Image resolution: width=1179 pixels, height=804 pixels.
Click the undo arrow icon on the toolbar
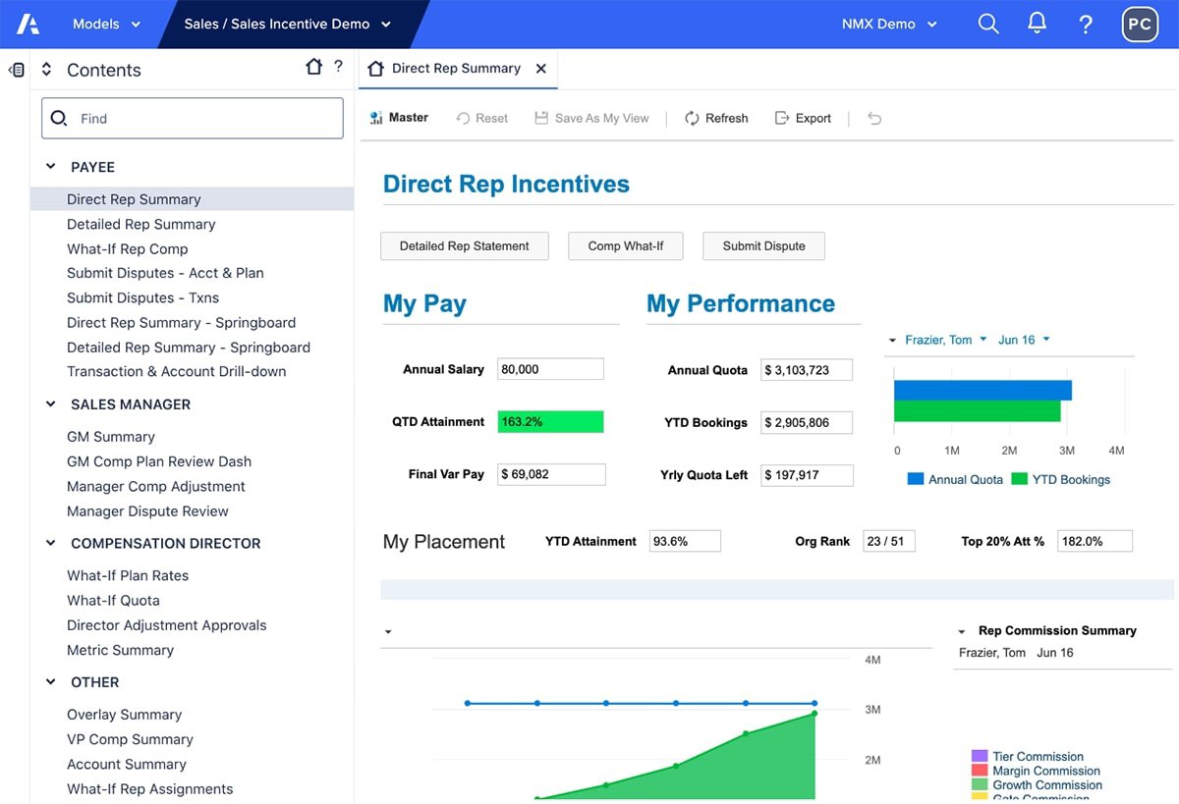coord(874,118)
